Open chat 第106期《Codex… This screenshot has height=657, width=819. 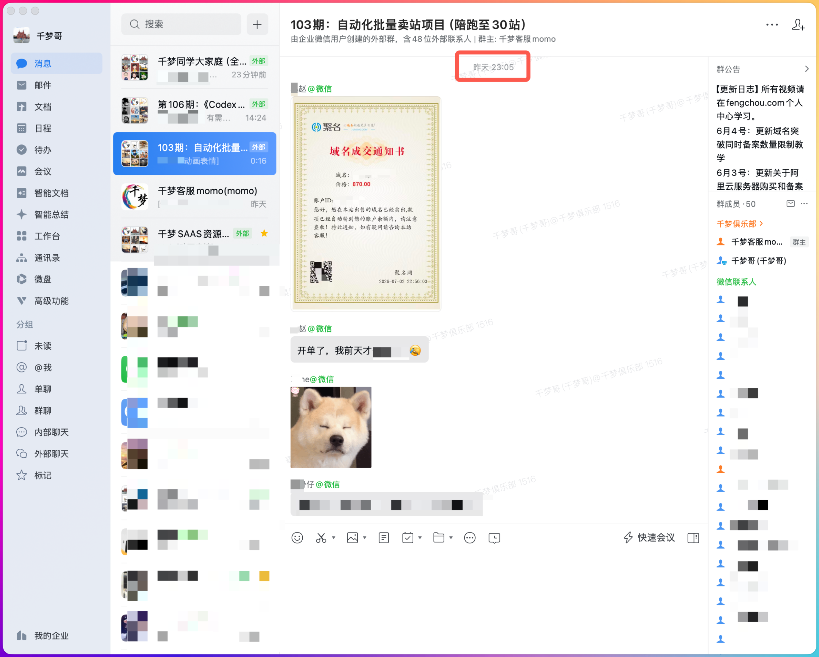195,110
